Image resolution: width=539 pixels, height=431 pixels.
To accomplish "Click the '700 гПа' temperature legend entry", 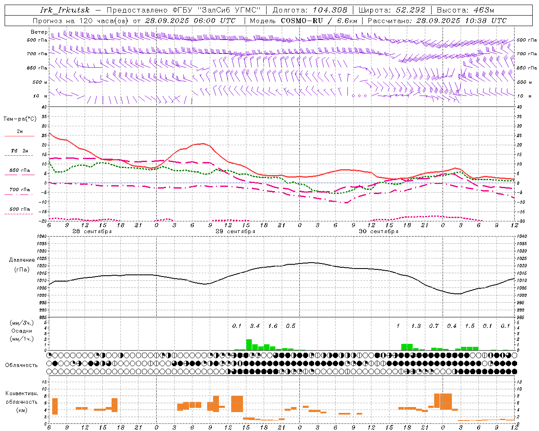I will 20,190.
